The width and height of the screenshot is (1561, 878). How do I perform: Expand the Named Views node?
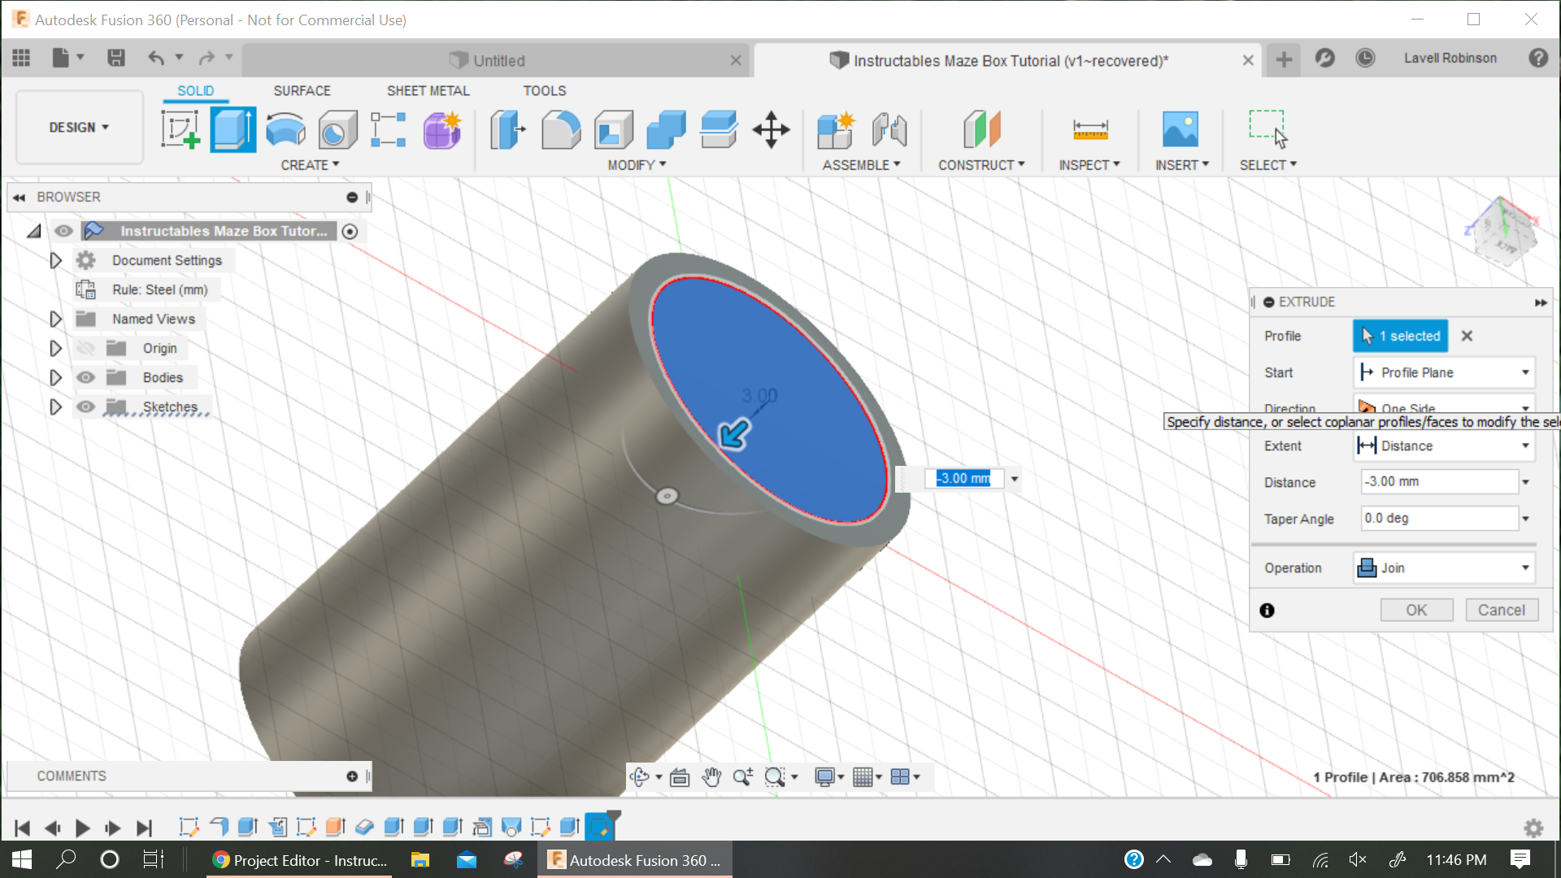tap(55, 319)
